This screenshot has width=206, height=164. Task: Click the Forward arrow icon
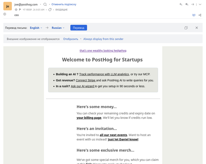[192, 4]
